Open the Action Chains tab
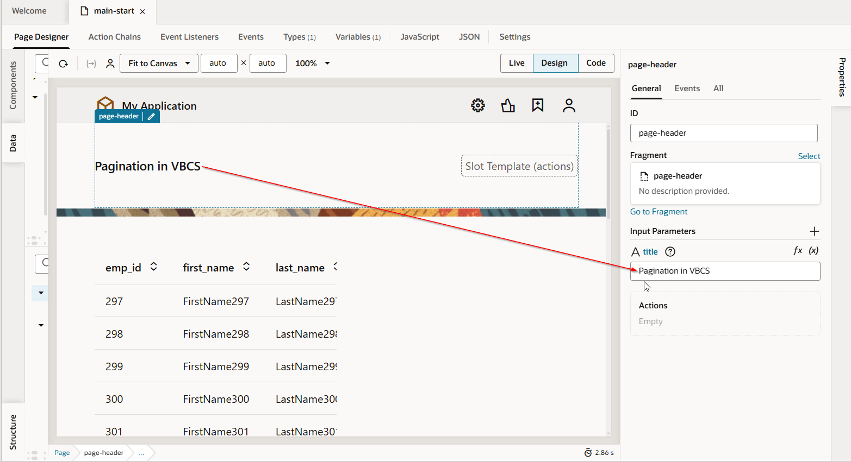Image resolution: width=851 pixels, height=462 pixels. 114,37
